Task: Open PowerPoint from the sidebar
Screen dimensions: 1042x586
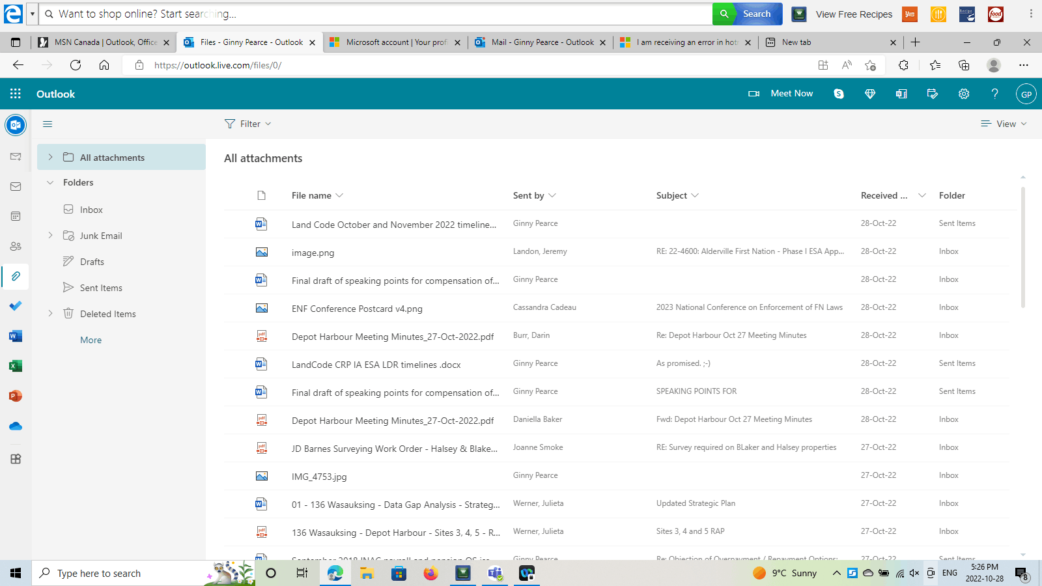Action: pos(16,396)
